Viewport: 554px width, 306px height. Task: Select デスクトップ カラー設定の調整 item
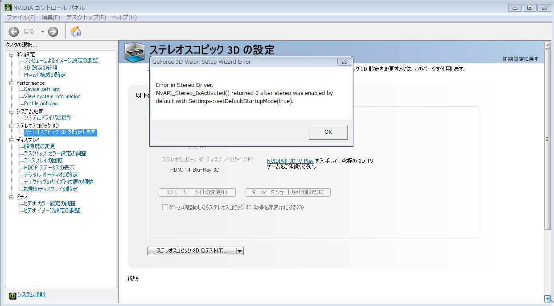[55, 153]
